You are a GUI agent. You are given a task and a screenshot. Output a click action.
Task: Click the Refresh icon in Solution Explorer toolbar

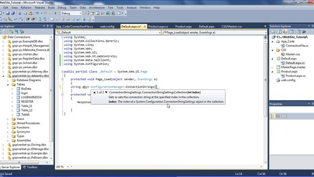click(x=280, y=31)
